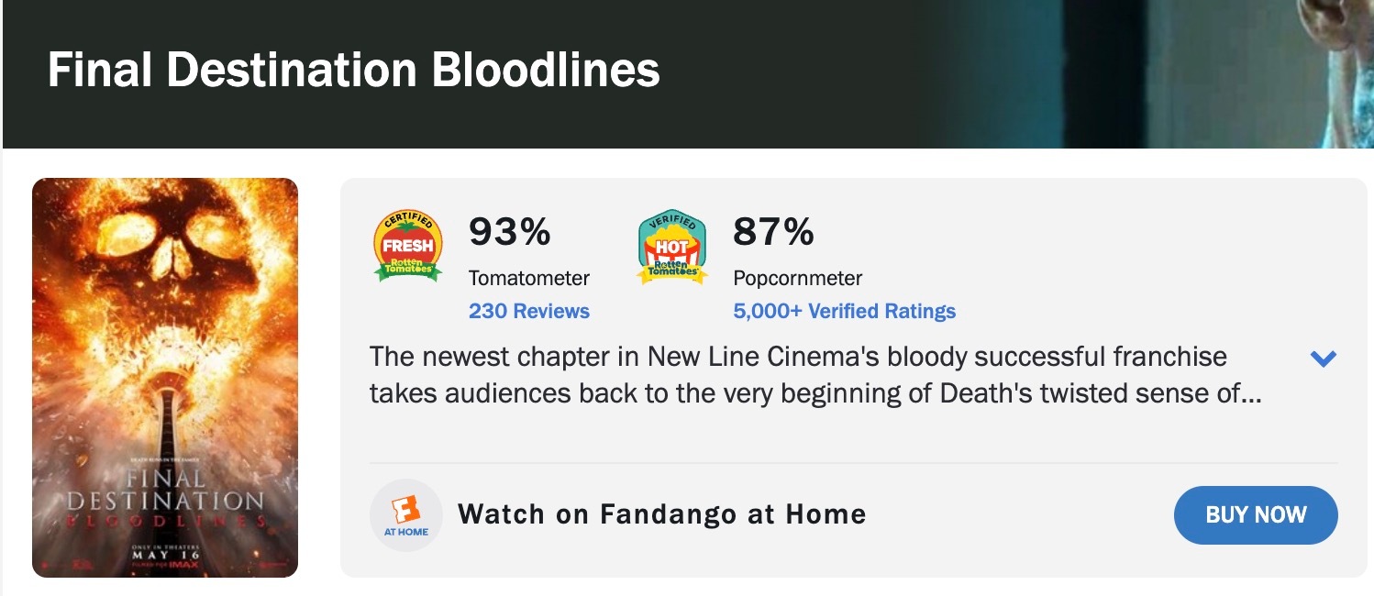The image size is (1374, 596).
Task: Click Watch on Fandango at Home text
Action: coord(662,514)
